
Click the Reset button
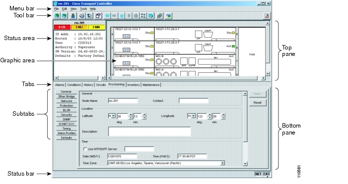click(x=258, y=102)
